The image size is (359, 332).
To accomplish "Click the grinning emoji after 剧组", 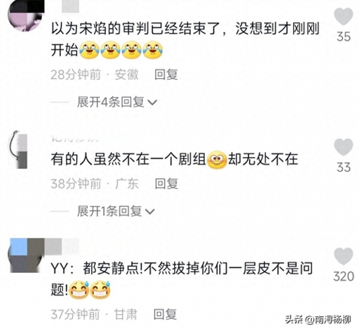I will (217, 160).
